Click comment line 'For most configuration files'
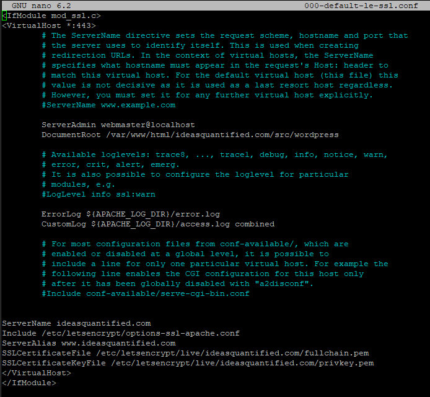The height and width of the screenshot is (397, 430). pos(195,244)
